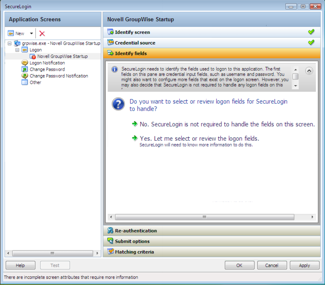Collapse the grpwise.exe tree node

(x=9, y=43)
